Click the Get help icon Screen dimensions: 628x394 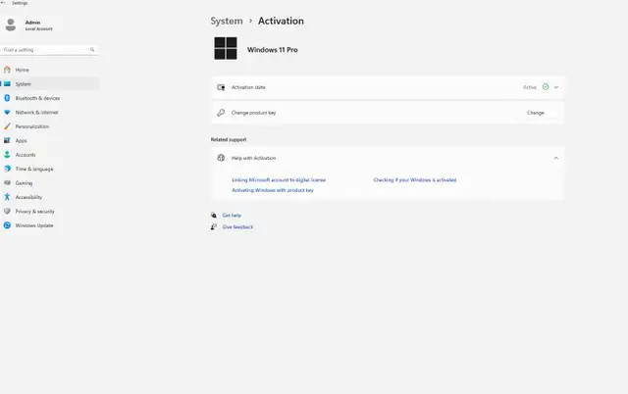click(x=214, y=216)
